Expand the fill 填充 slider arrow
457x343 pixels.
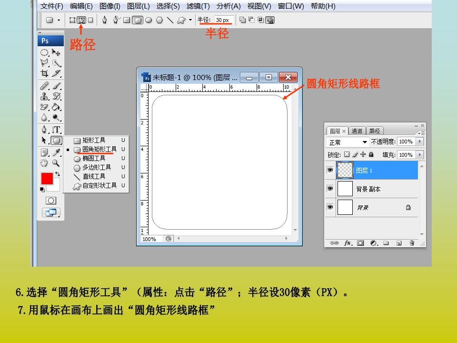tap(419, 155)
